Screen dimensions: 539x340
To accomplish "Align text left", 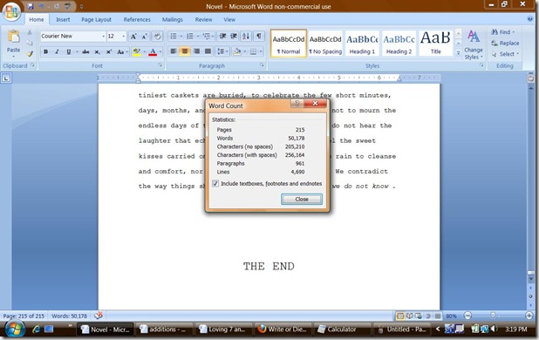I will pos(174,51).
